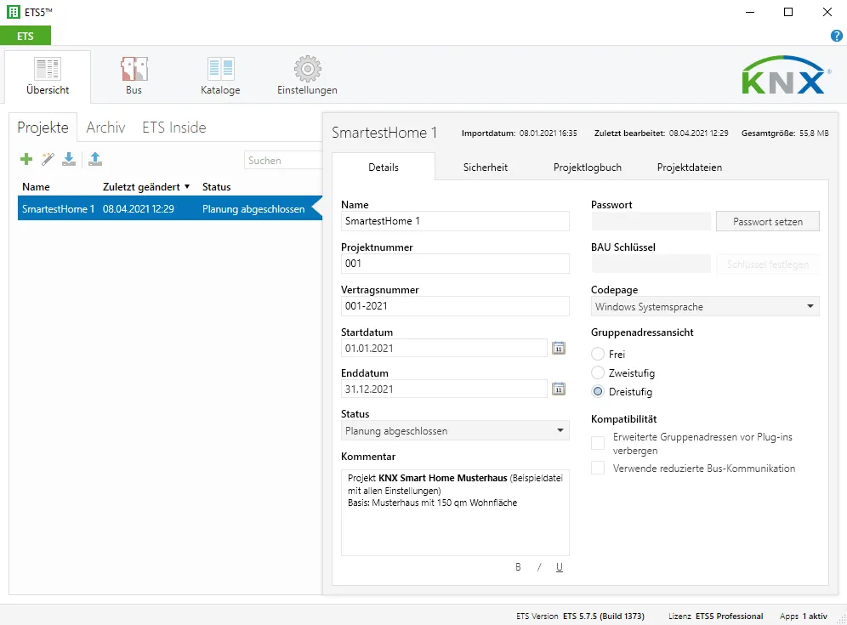This screenshot has width=847, height=625.
Task: Open the Enddatum calendar picker
Action: coord(559,389)
